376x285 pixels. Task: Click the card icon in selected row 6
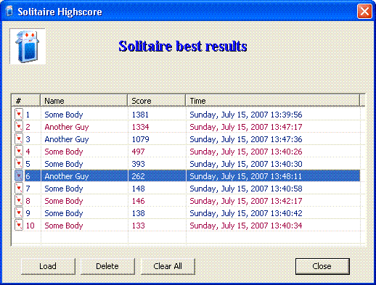(19, 175)
